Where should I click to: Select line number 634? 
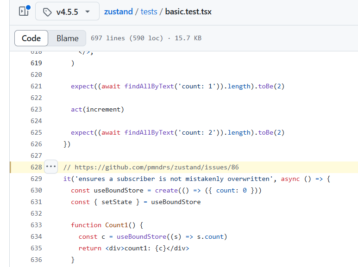coord(36,236)
